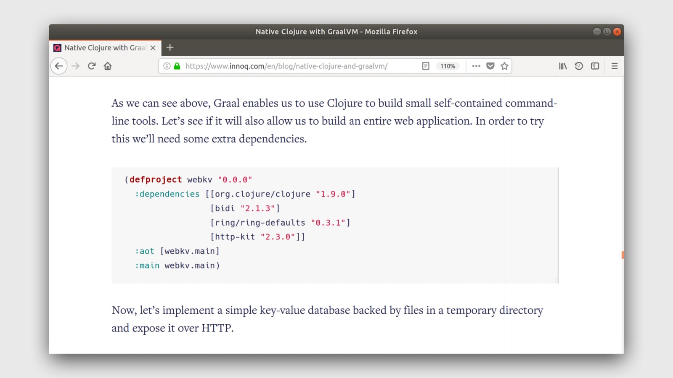The width and height of the screenshot is (673, 378).
Task: Click the "[http-kit" dependency text
Action: [x=233, y=237]
